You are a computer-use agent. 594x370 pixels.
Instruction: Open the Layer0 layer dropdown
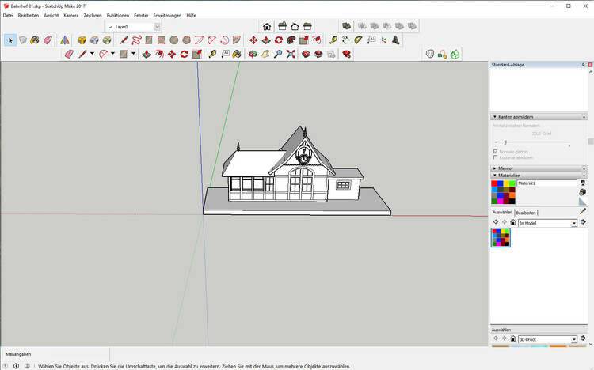[x=158, y=26]
